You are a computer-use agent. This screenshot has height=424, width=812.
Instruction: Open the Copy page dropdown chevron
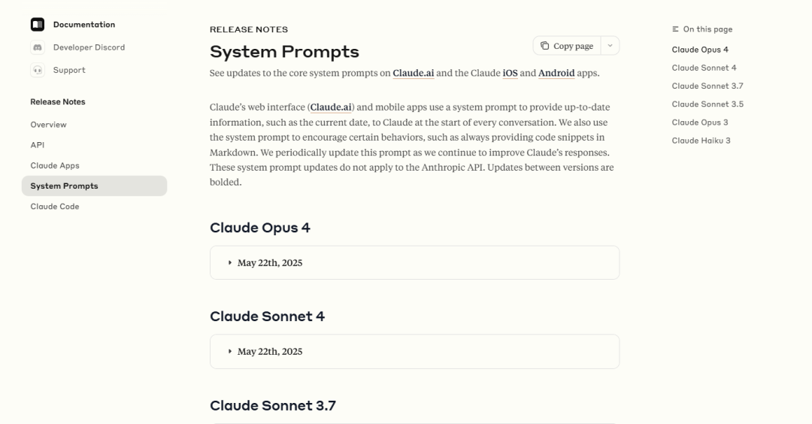[x=610, y=46]
